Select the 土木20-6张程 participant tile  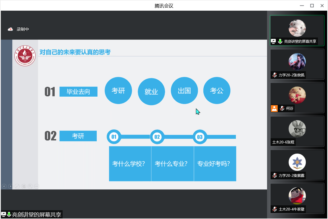pos(297,131)
